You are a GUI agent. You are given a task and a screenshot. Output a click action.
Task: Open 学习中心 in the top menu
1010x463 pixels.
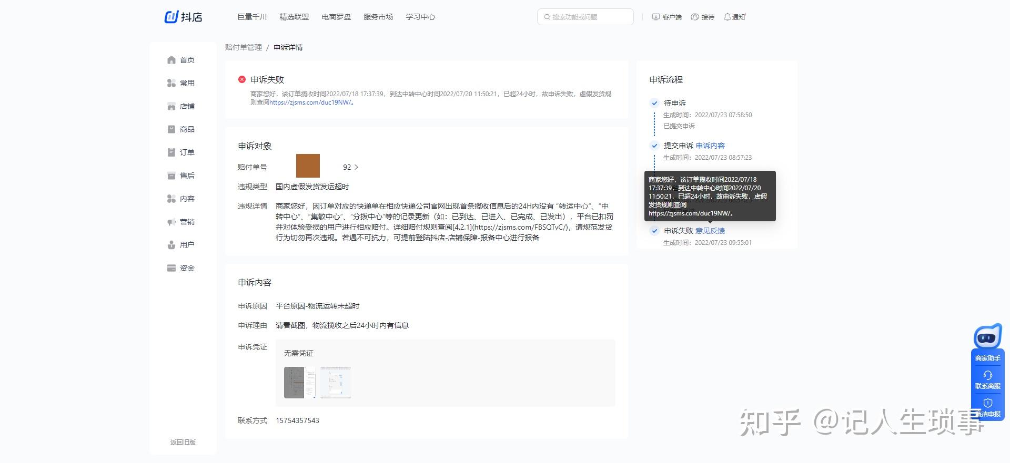click(x=420, y=17)
